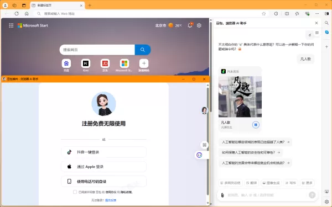Screen dimensions: 332x207
Task: Open the tab actions menu icon
Action: tap(24, 6)
